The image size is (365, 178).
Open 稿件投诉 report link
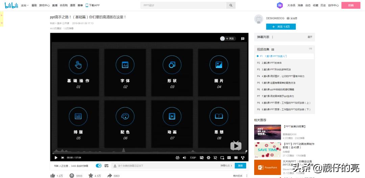tap(238, 176)
